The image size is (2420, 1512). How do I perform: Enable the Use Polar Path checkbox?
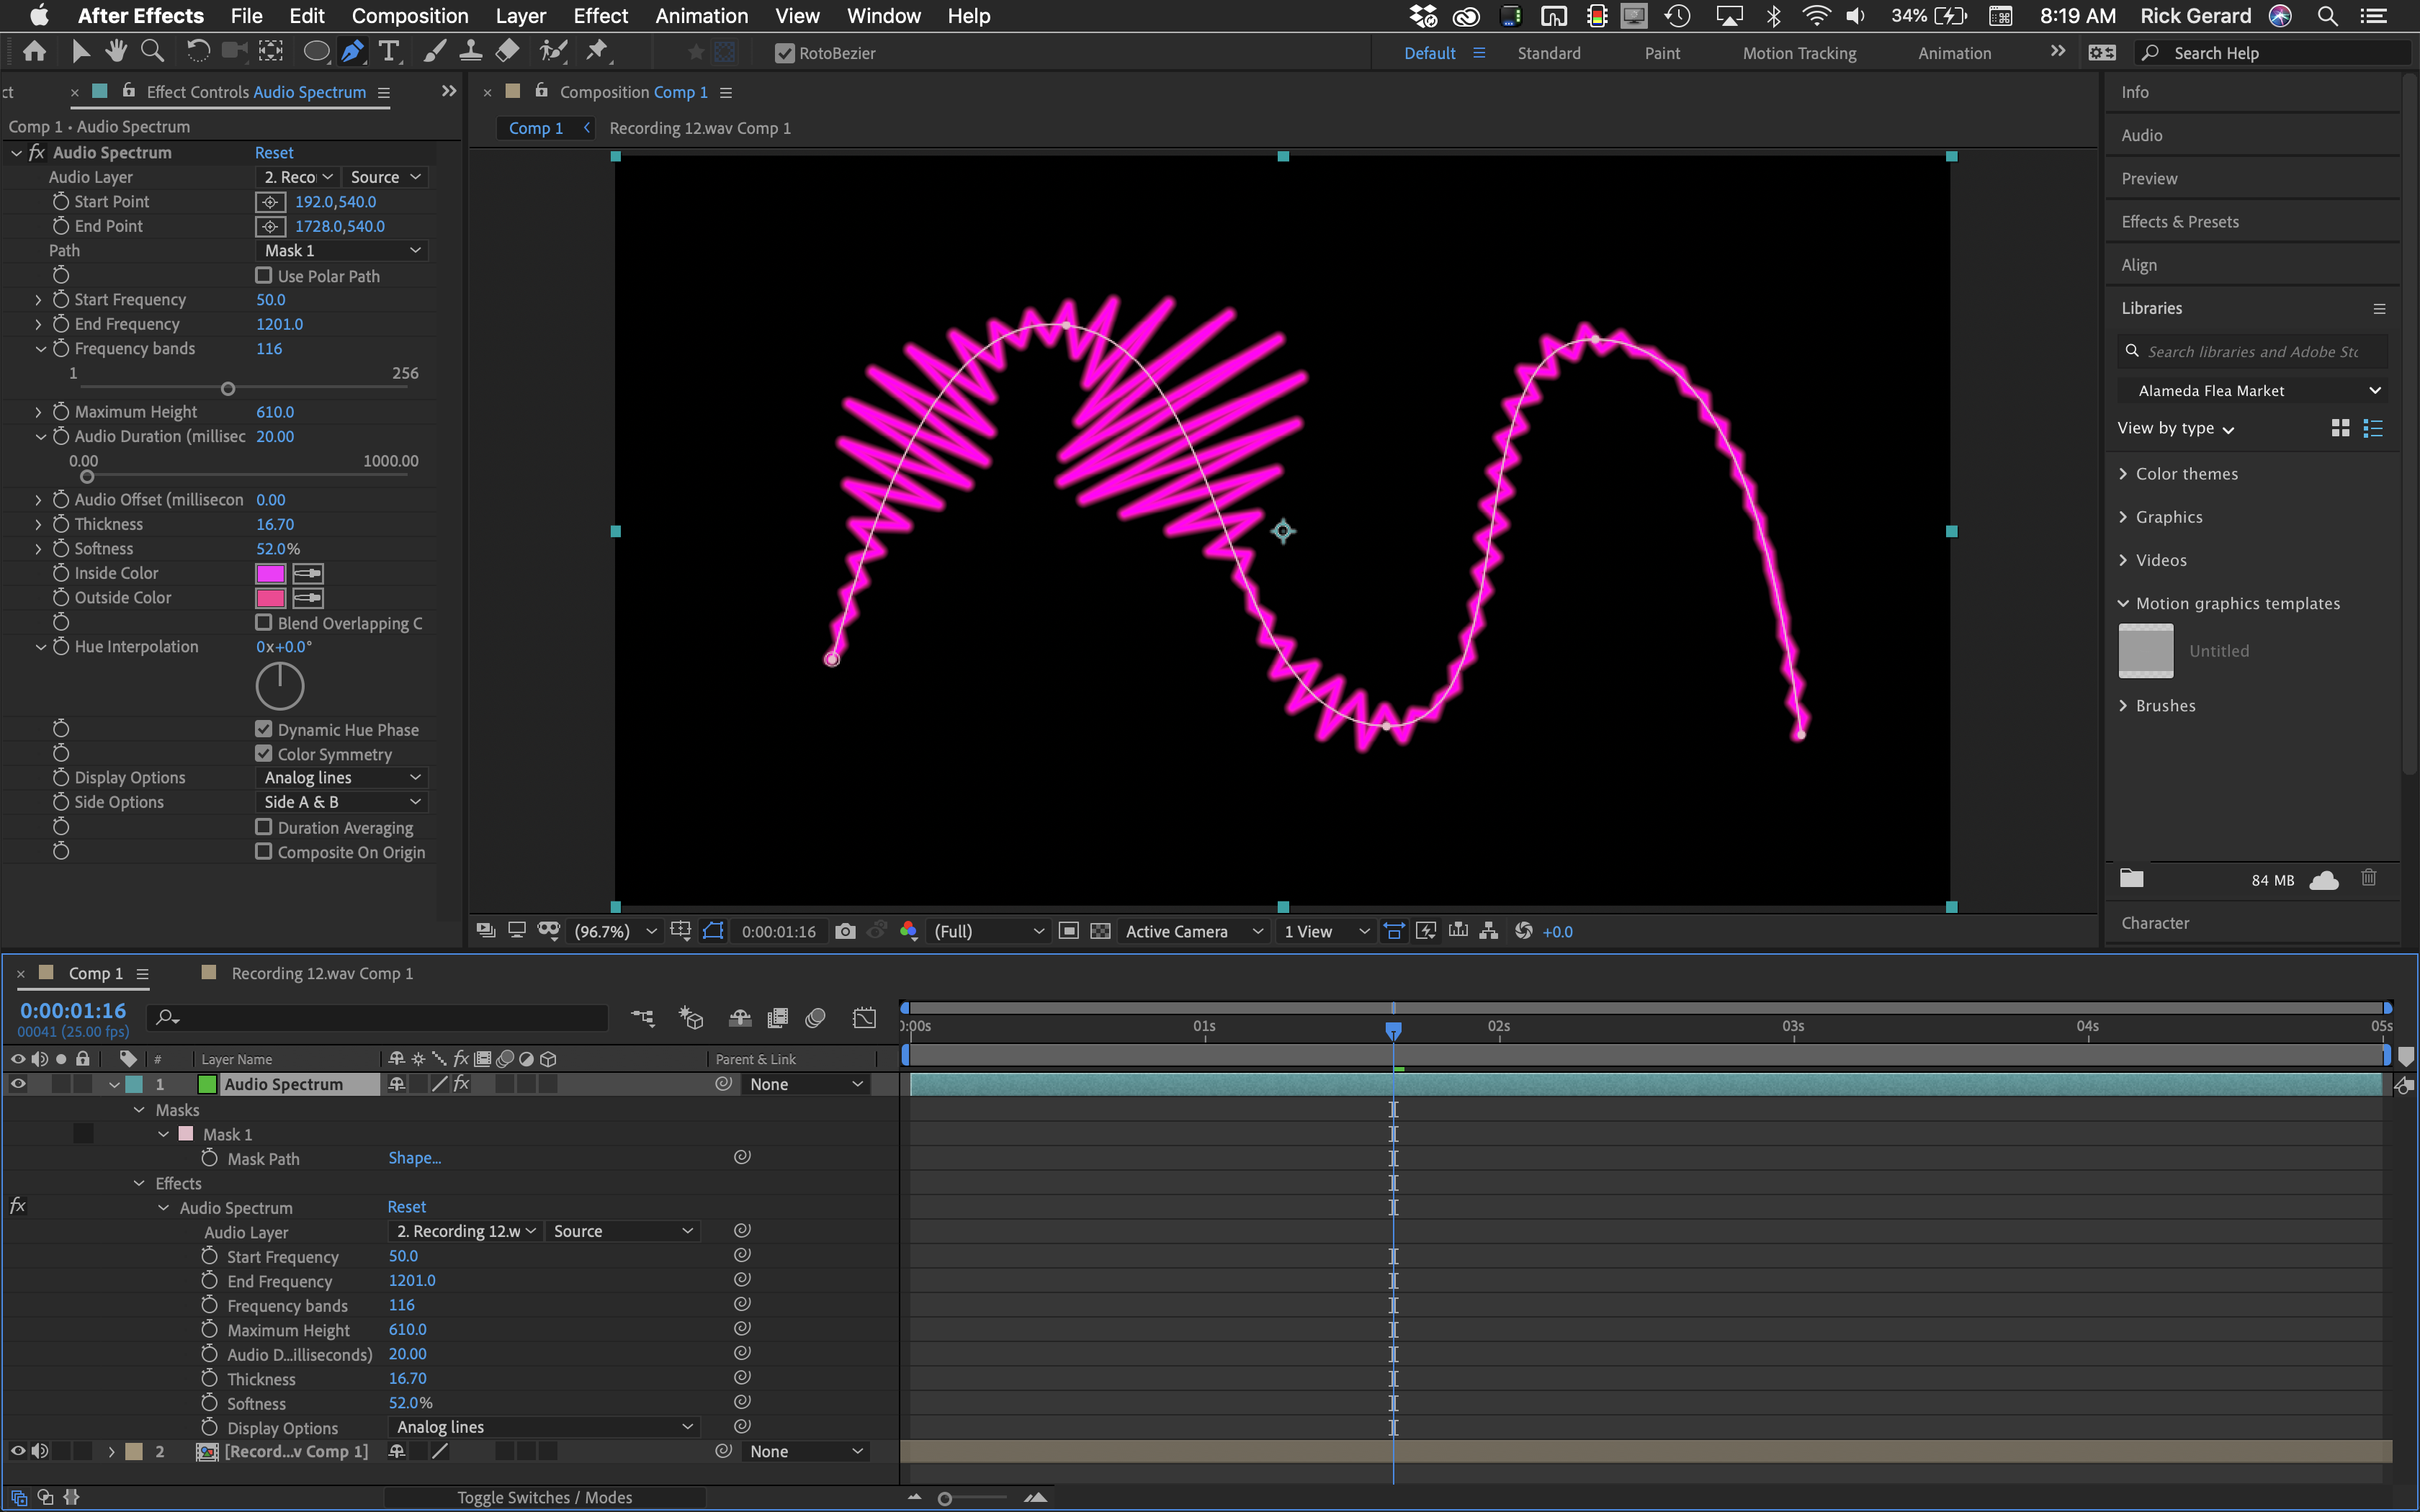tap(264, 276)
